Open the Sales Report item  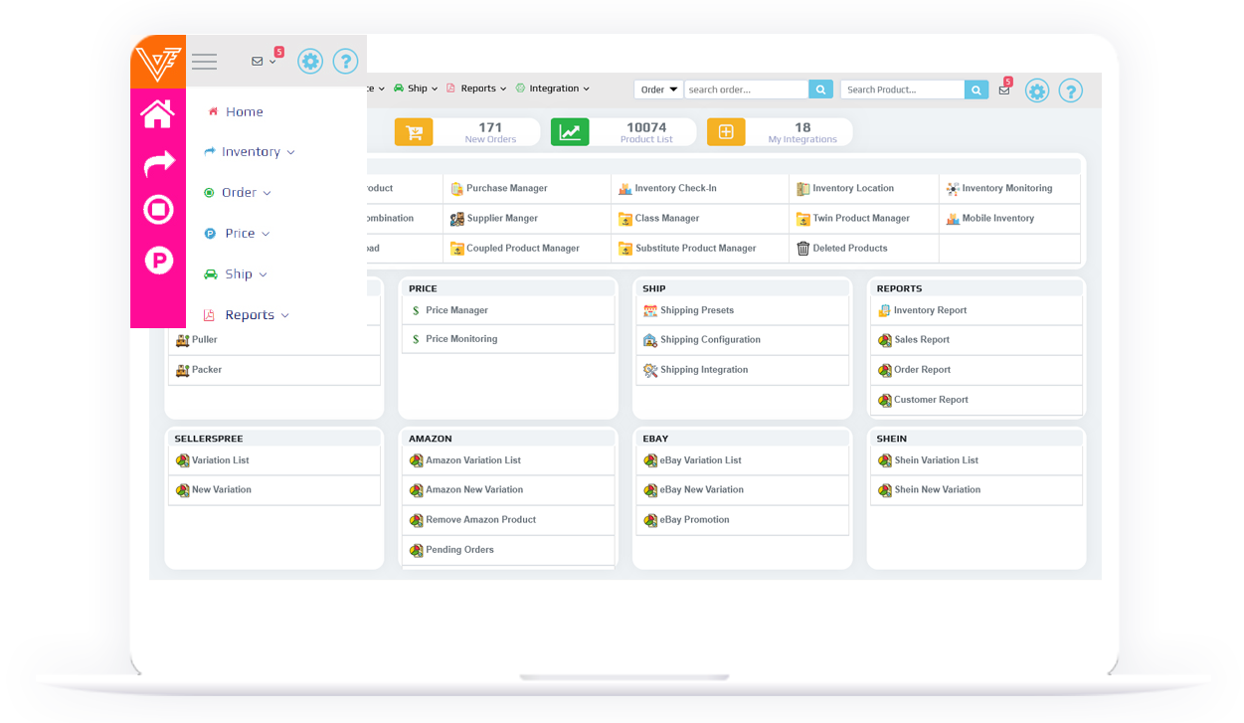[x=921, y=339]
